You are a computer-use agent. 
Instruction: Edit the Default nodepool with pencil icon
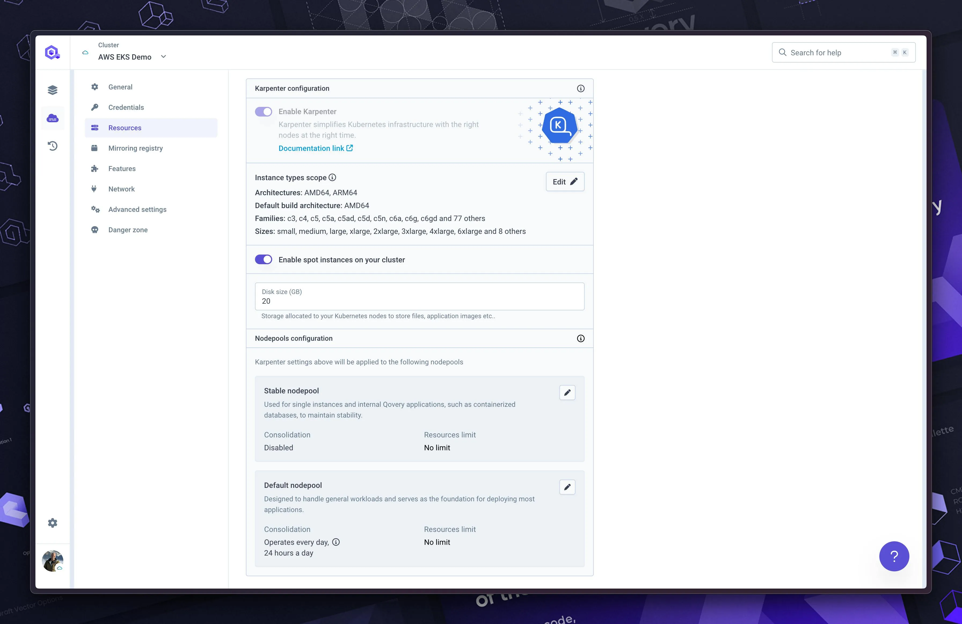coord(567,487)
